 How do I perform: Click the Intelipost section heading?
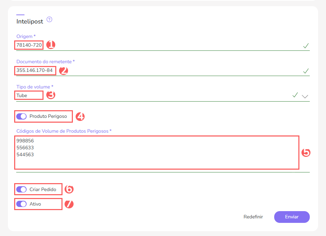pos(30,21)
